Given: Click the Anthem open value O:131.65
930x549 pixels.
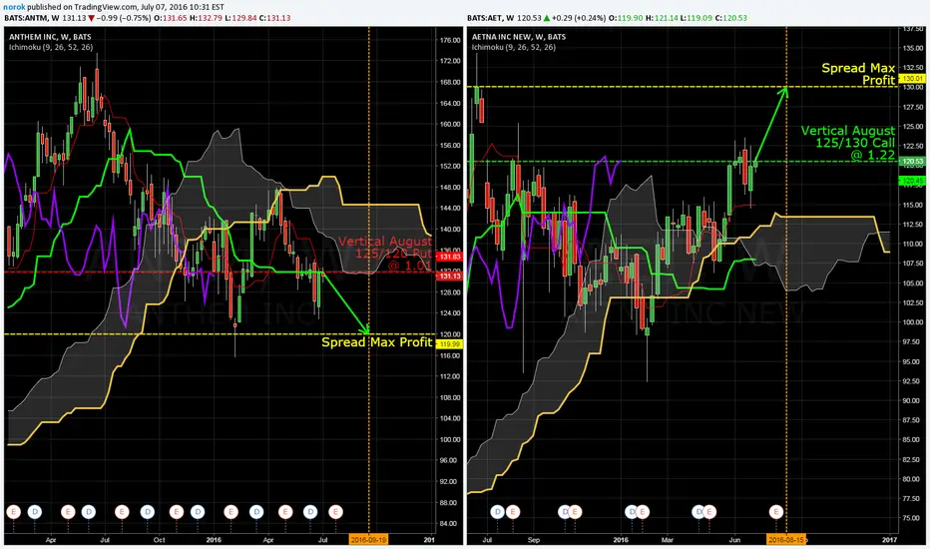Looking at the screenshot, I should coord(171,18).
